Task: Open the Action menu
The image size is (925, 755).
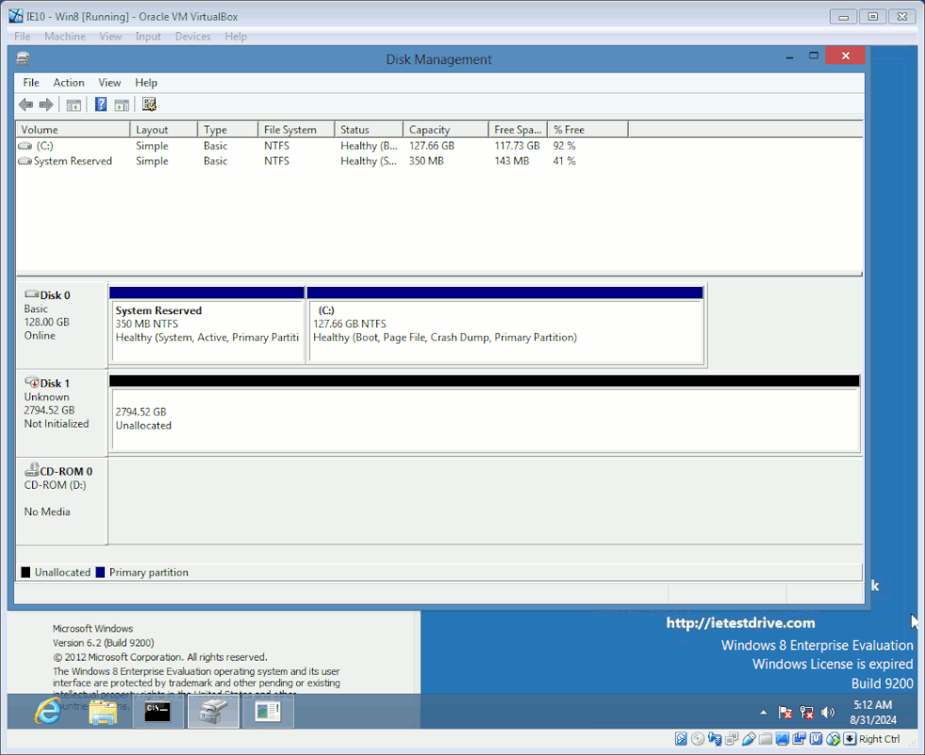Action: [x=69, y=83]
